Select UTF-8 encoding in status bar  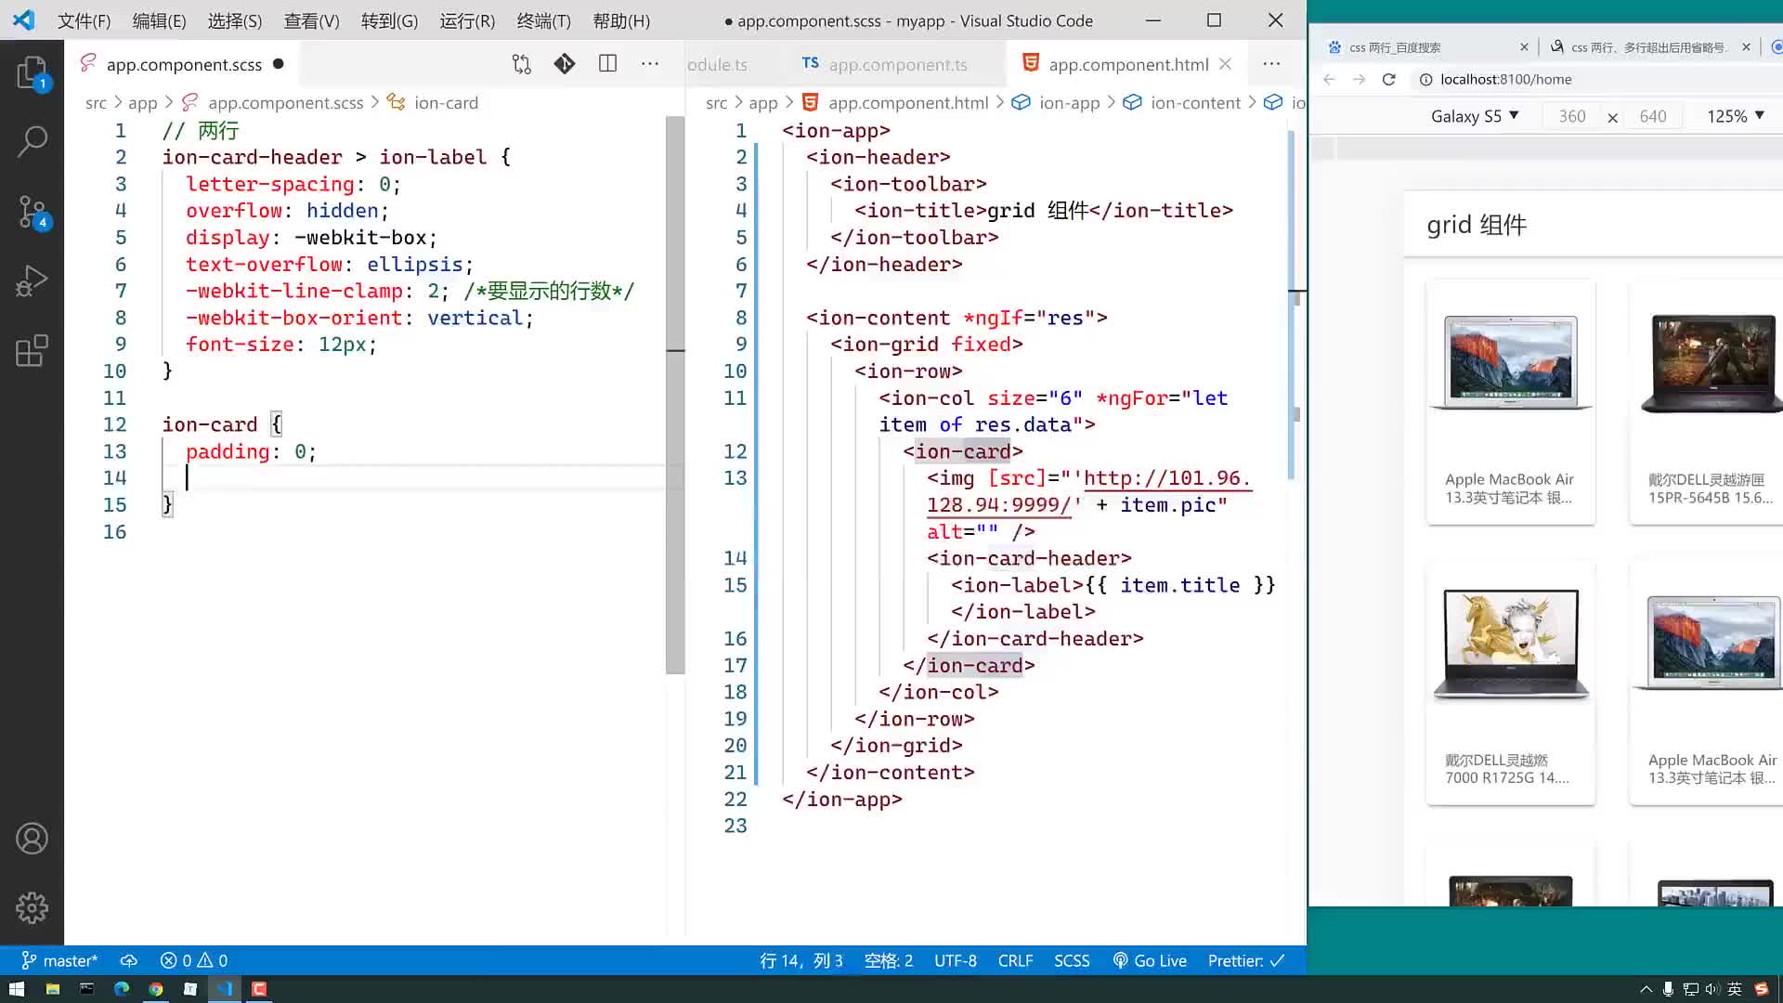[x=956, y=960]
